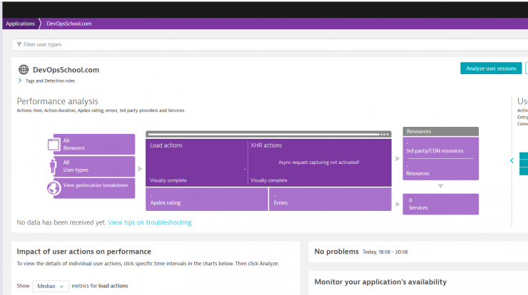Click arrow pointing to Services tile
Viewport: 528px width, 295px height.
click(397, 204)
